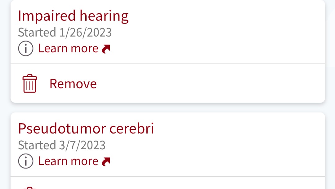Click the divider line above the Remove row
Viewport: 335px width, 189px height.
point(167,64)
